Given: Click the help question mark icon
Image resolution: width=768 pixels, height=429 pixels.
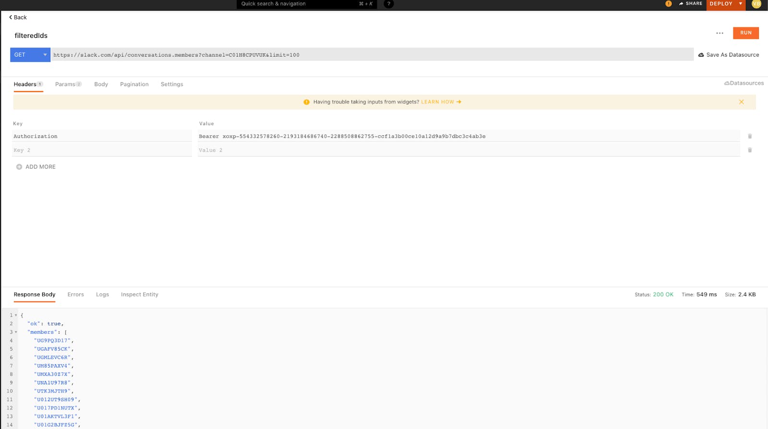Looking at the screenshot, I should tap(389, 4).
